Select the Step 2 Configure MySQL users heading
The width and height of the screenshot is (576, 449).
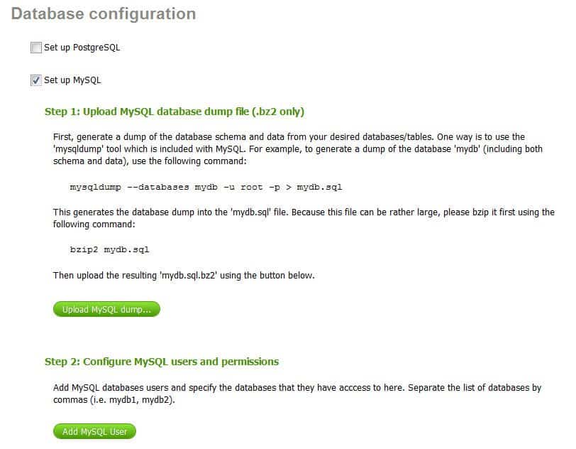tap(162, 362)
